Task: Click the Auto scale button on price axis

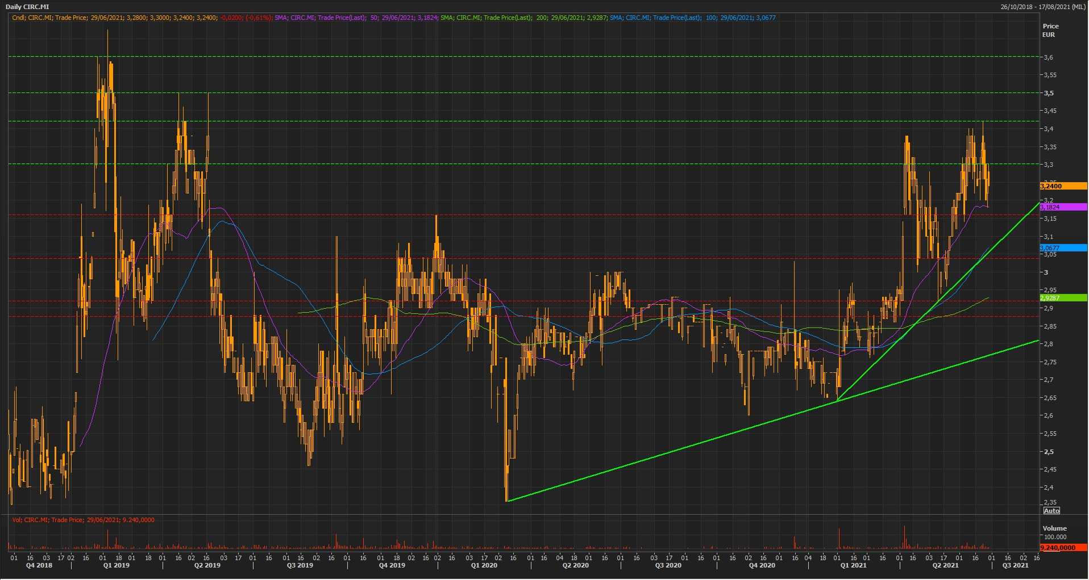Action: (1051, 511)
